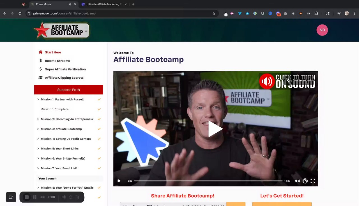This screenshot has width=359, height=206.
Task: Delete the recording with the trash icon
Action: (77, 197)
